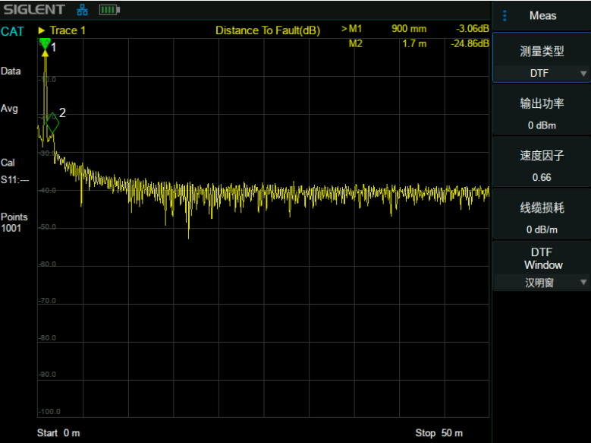Click the SIGLENT logo
This screenshot has height=443, width=591.
pos(33,11)
